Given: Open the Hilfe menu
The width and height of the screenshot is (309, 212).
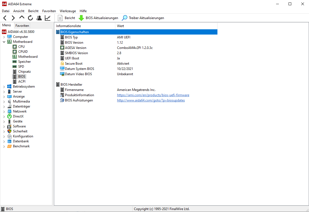Looking at the screenshot, I should point(83,11).
